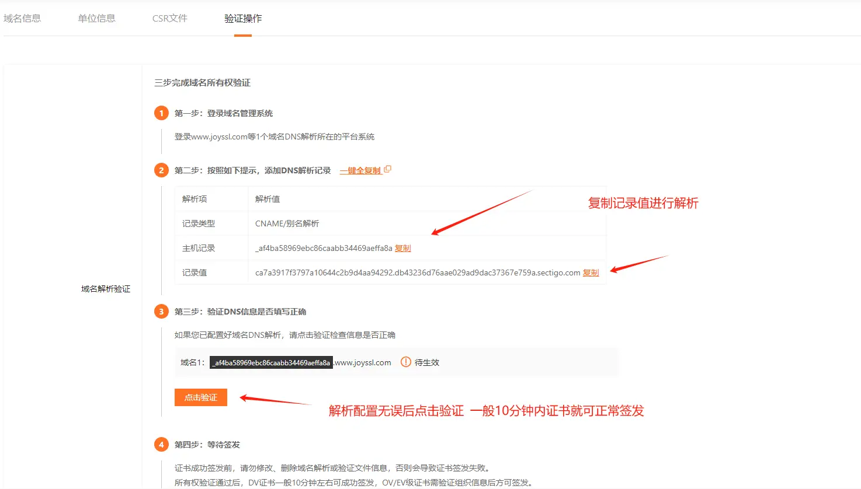
Task: Copy the 主机记录 value via 复制 link
Action: coord(403,248)
